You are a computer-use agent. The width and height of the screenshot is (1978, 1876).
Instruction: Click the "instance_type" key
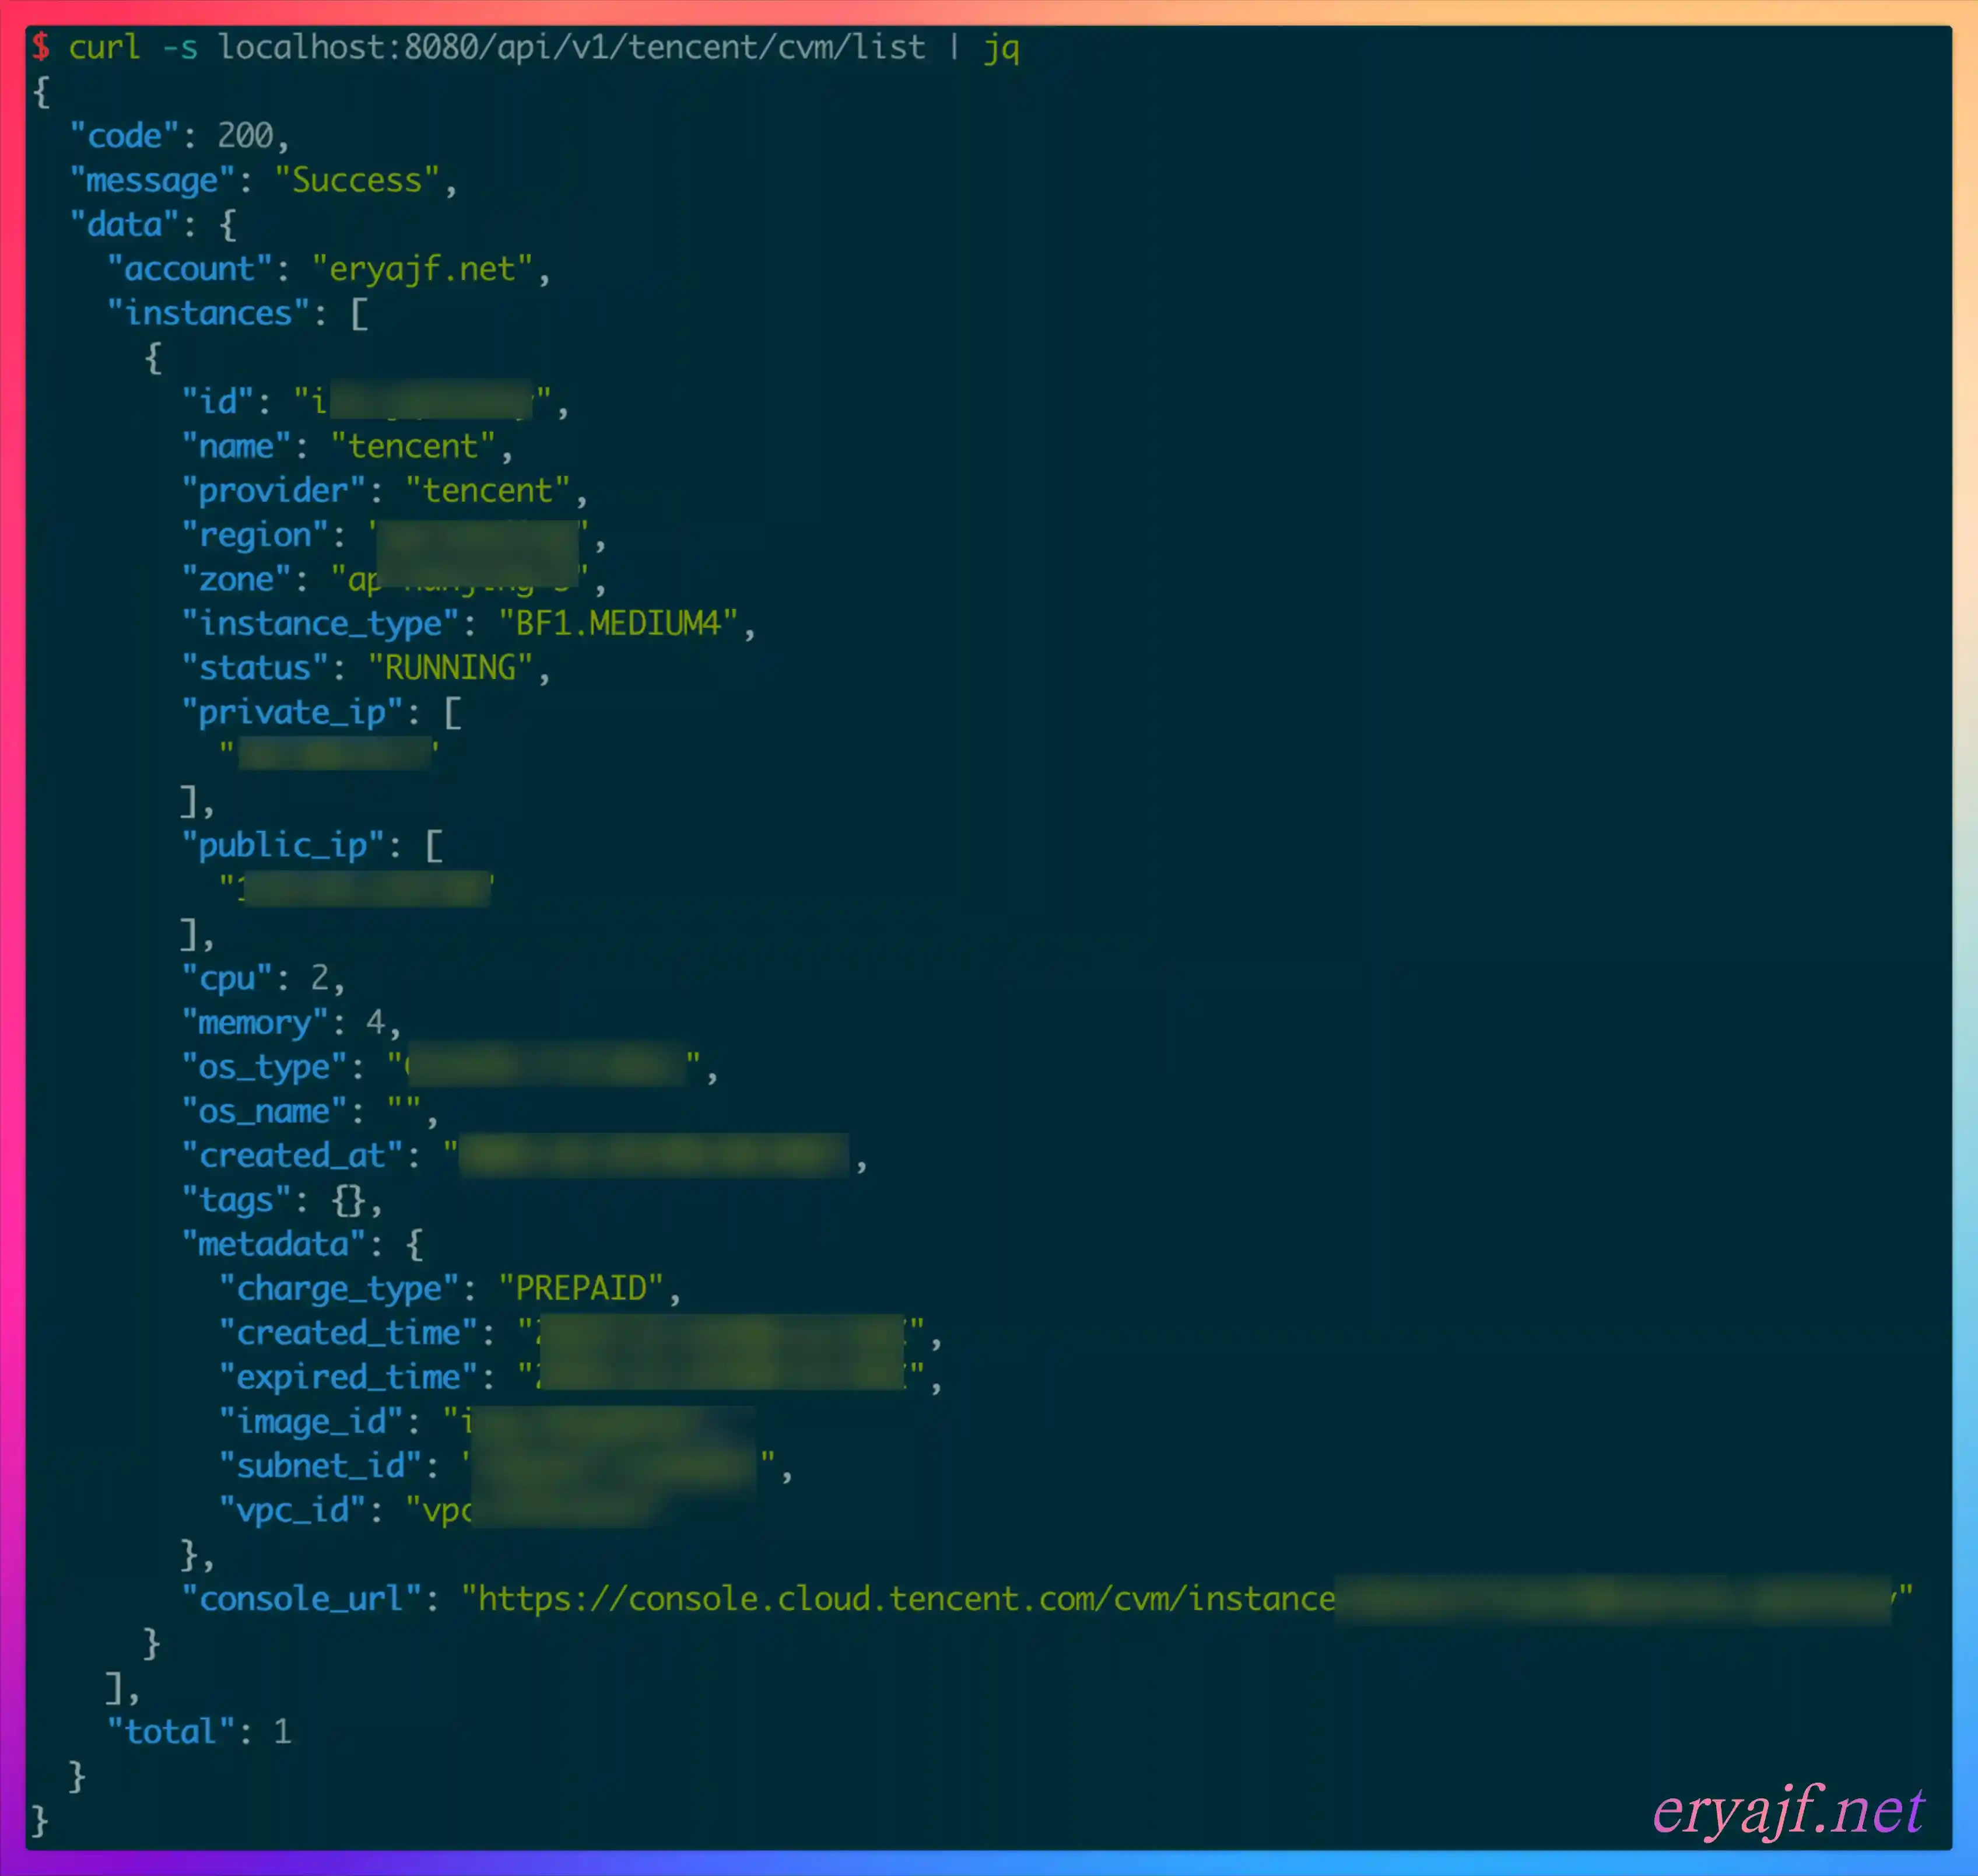321,623
